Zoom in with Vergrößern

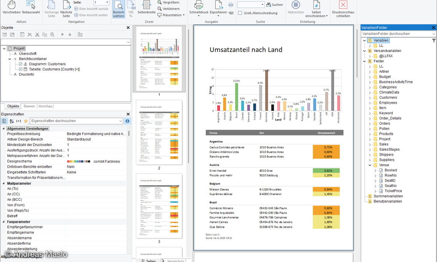(x=168, y=2)
